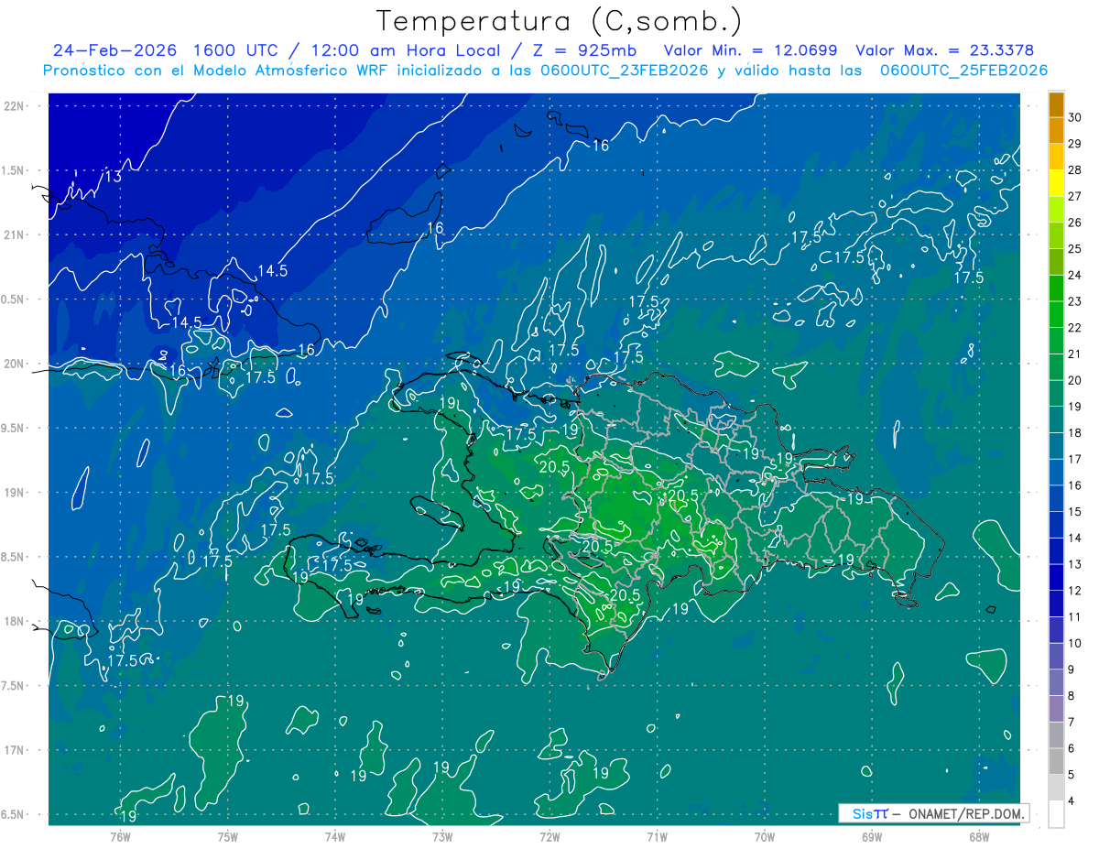Click the ONAMET/REP.DOM. logo box

(x=933, y=813)
